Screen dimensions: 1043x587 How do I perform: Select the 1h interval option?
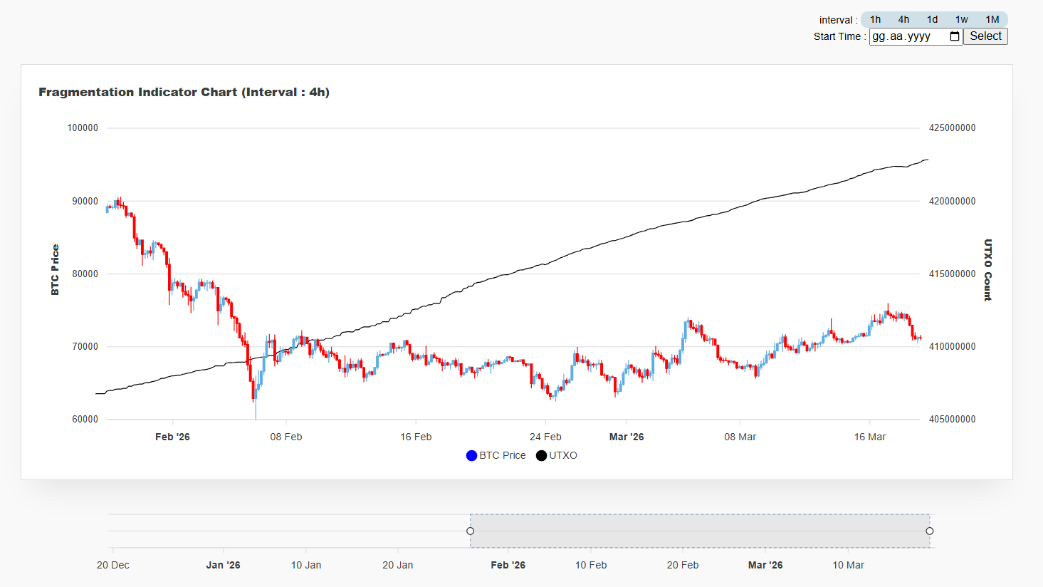[x=875, y=20]
